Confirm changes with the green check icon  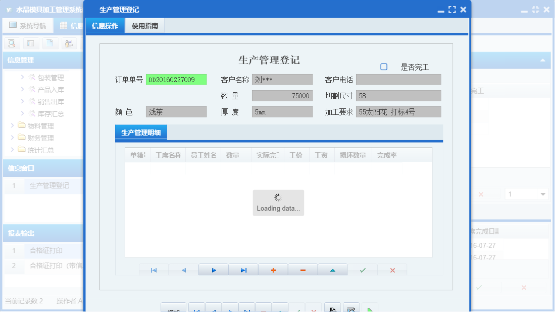(363, 270)
